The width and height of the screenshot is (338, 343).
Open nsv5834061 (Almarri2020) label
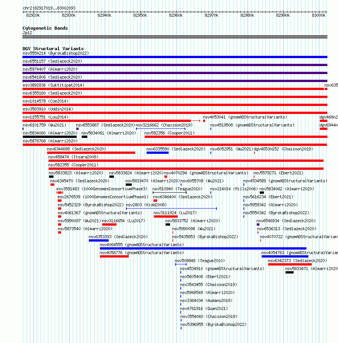109,133
